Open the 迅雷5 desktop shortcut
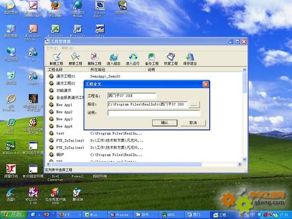The height and width of the screenshot is (219, 292). [11, 194]
